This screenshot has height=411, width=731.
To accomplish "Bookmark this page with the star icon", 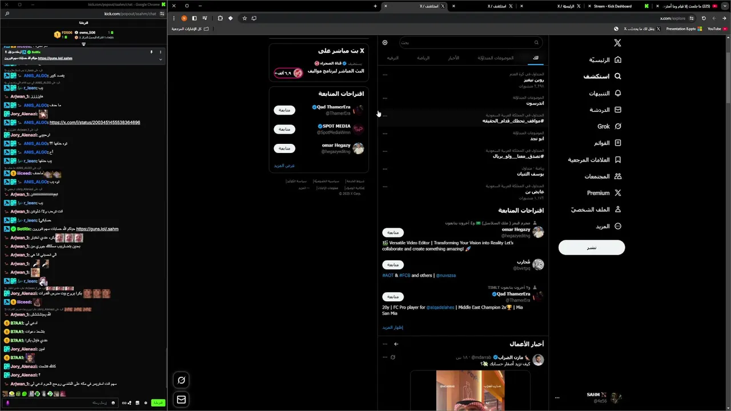I will click(244, 18).
